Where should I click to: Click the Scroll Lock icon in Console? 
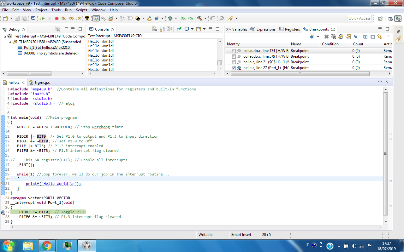162,29
